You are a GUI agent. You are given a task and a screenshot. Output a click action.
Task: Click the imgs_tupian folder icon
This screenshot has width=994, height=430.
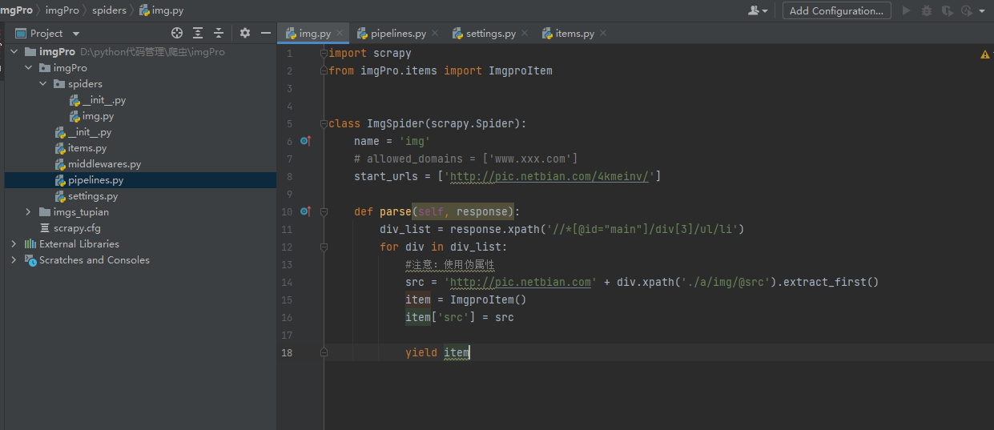(45, 212)
